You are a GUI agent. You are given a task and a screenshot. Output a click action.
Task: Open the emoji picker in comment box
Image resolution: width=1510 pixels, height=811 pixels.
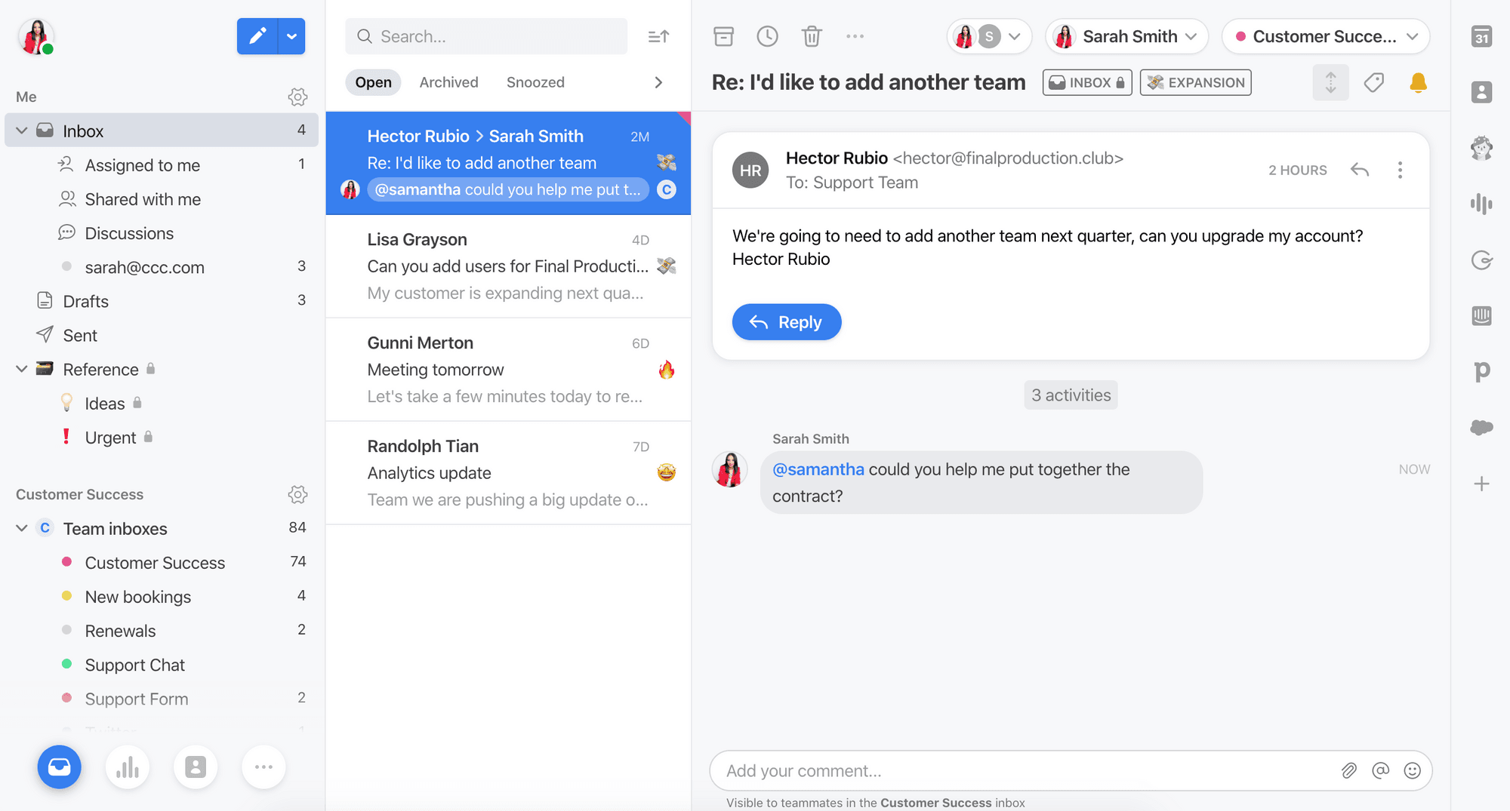tap(1412, 770)
